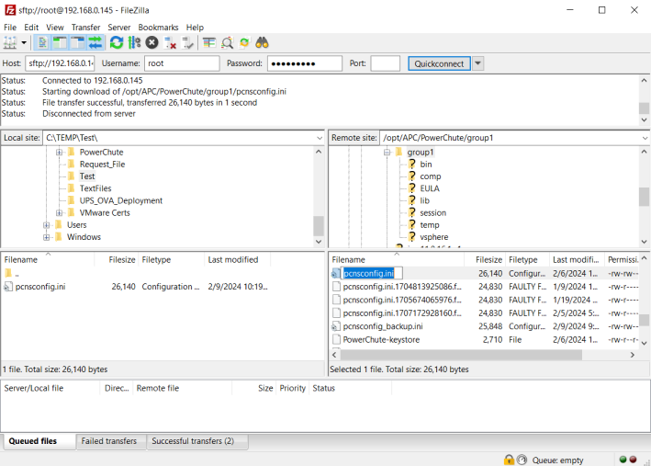Select the comp remote folder
Screen dimensions: 651x466
pos(430,176)
